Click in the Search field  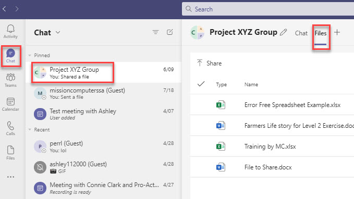click(268, 9)
